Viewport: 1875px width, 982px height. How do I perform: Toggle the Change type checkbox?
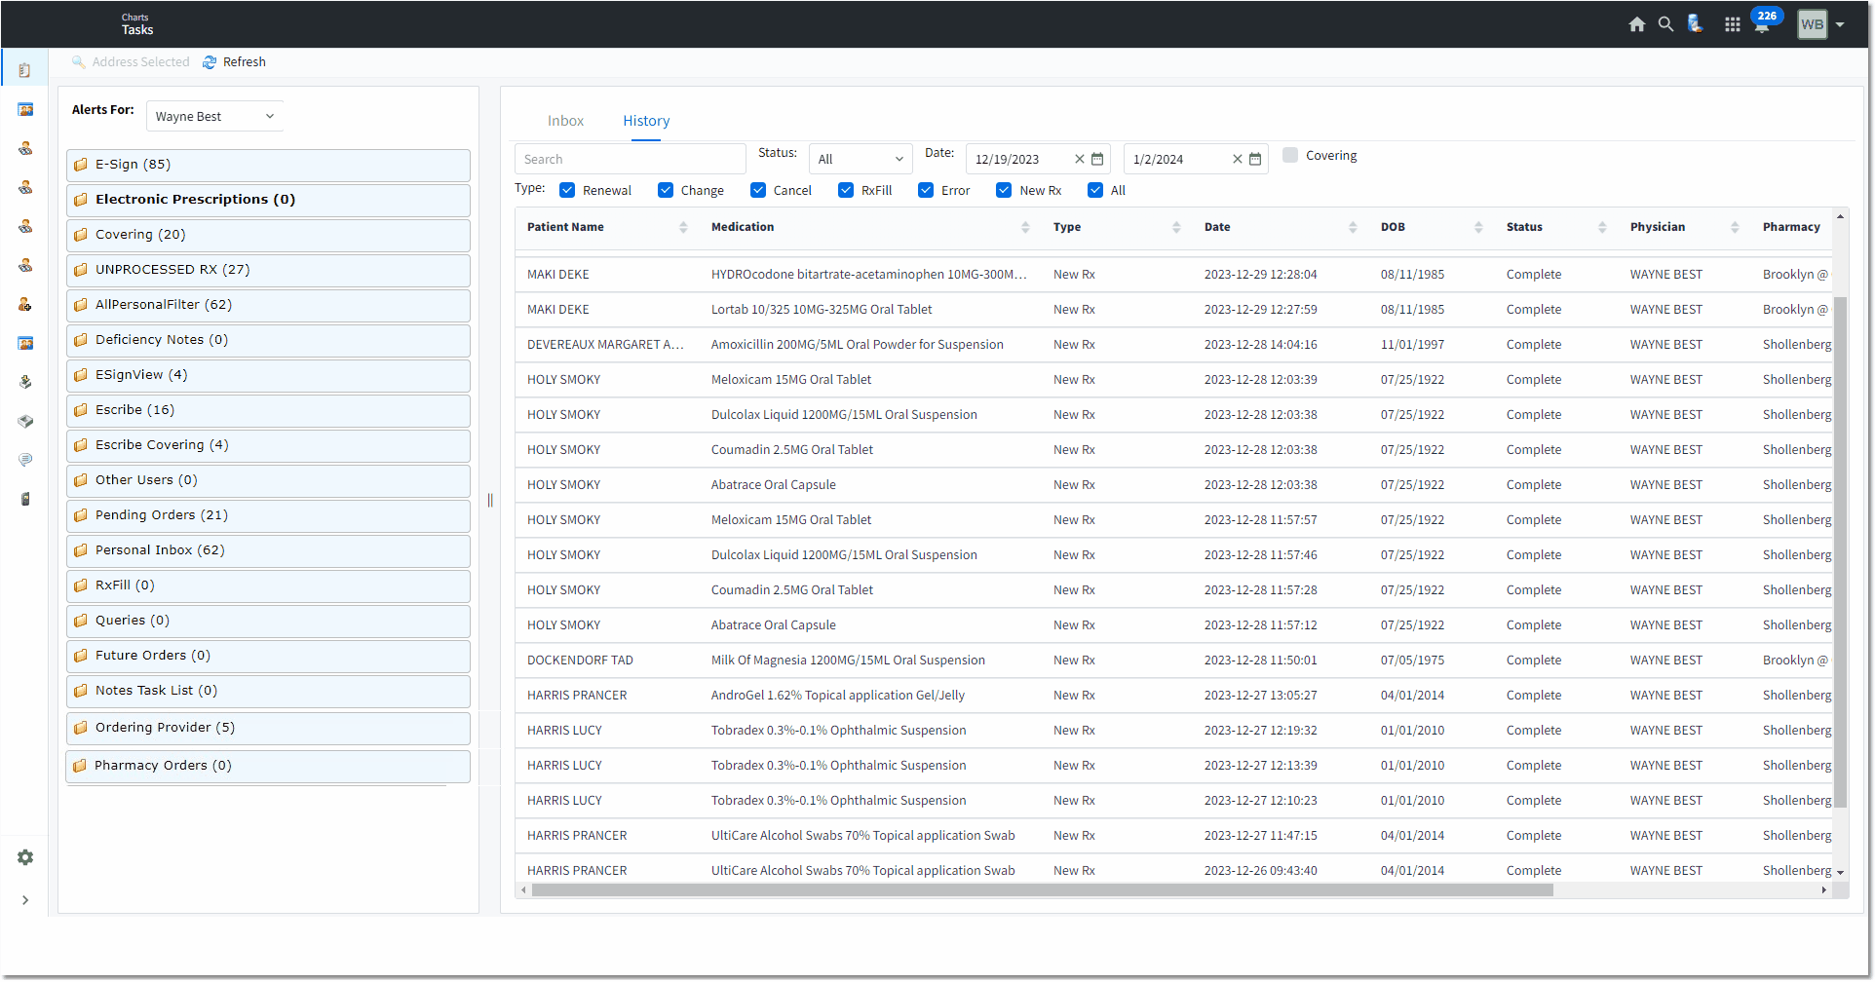[666, 190]
